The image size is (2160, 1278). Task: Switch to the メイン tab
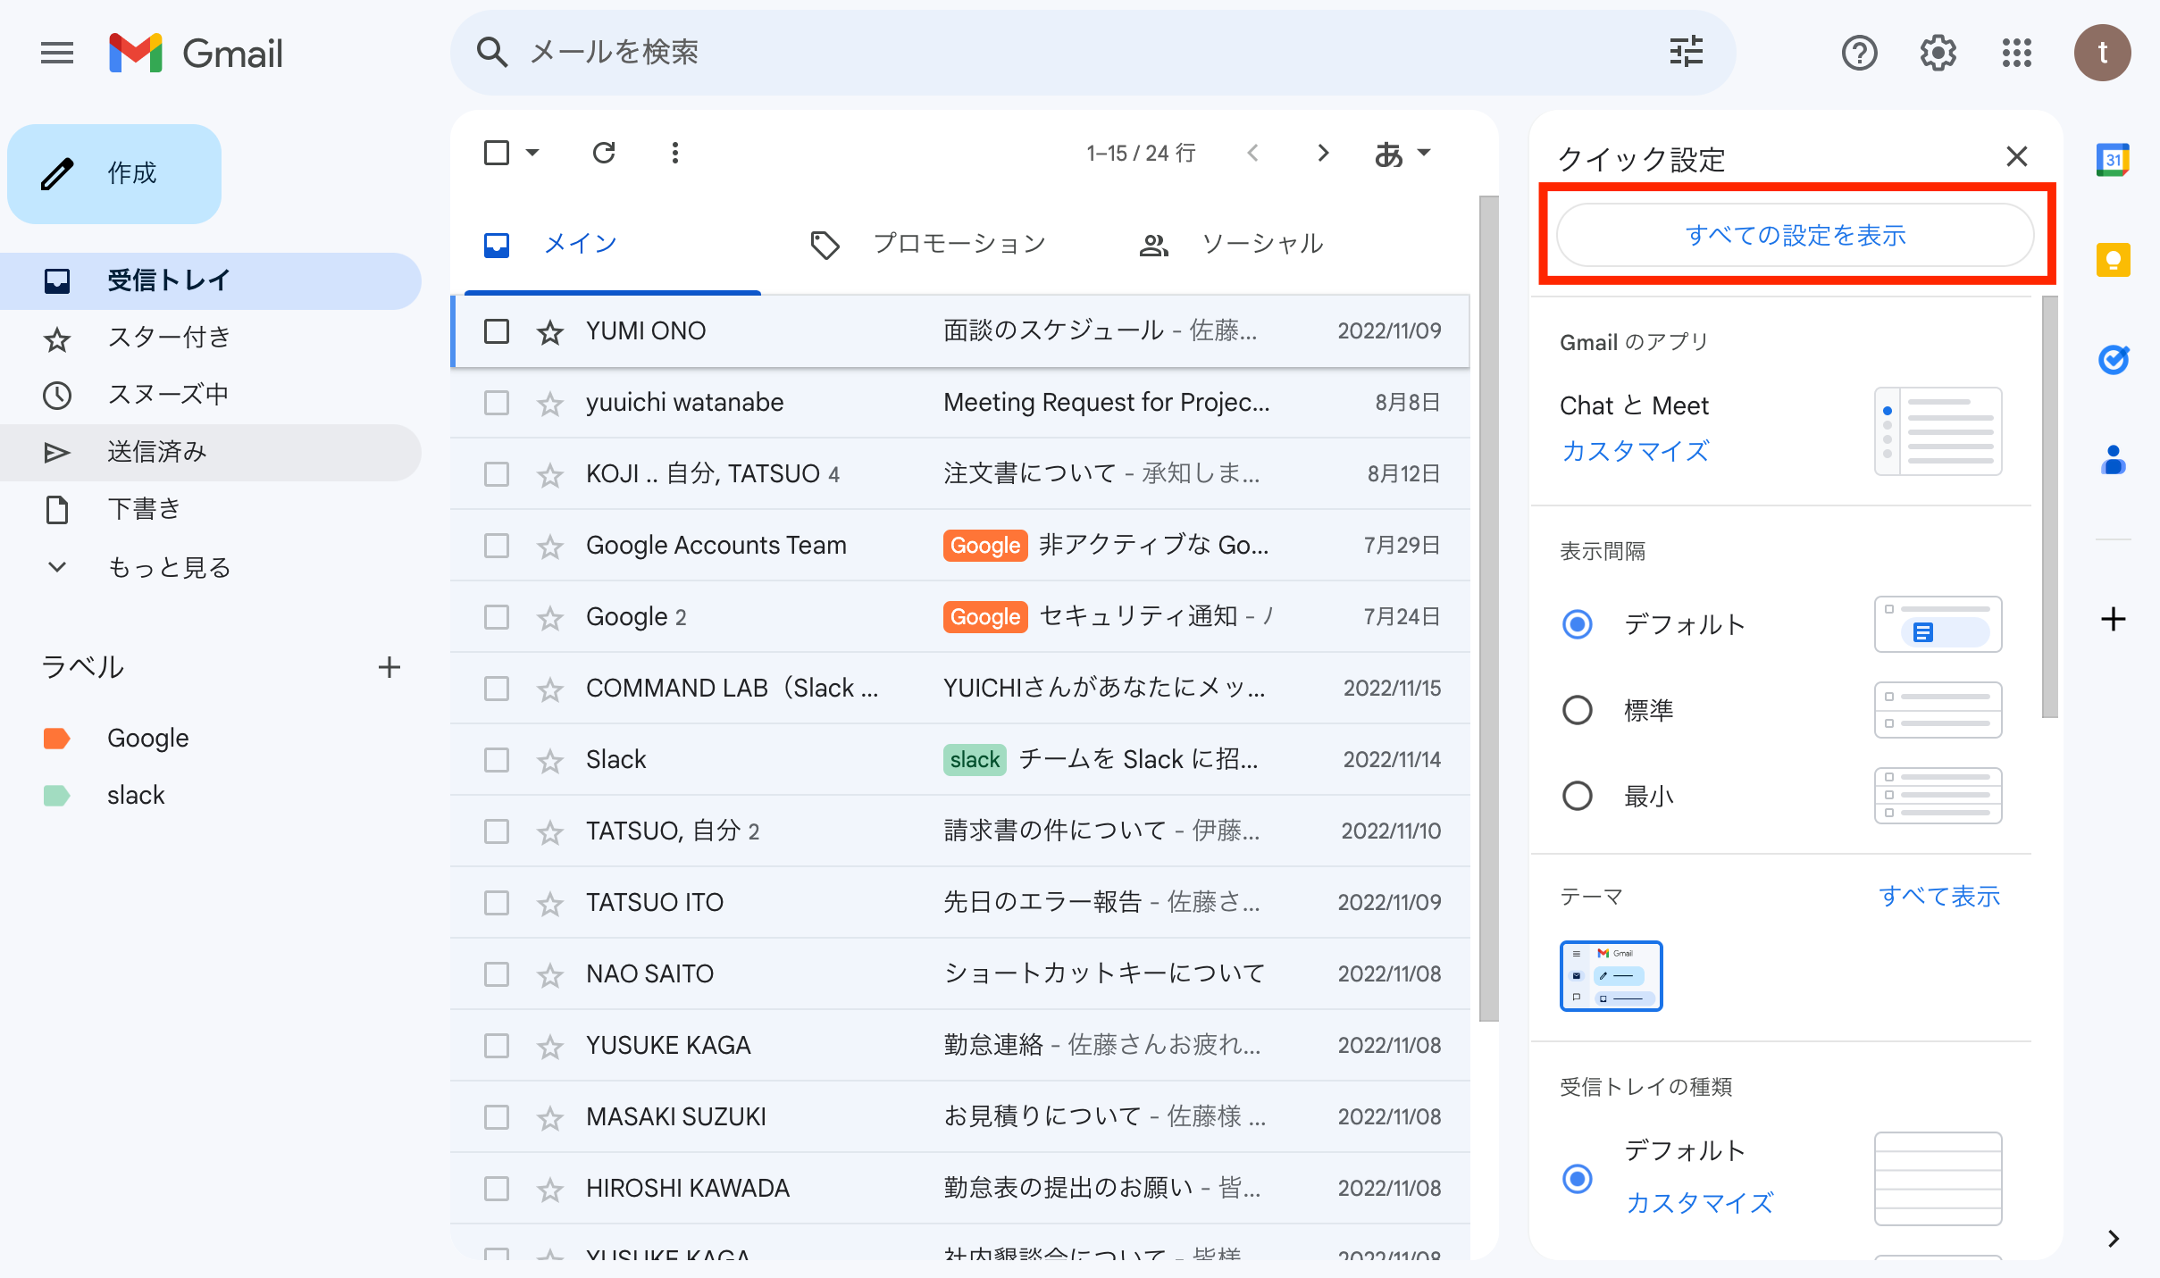612,245
